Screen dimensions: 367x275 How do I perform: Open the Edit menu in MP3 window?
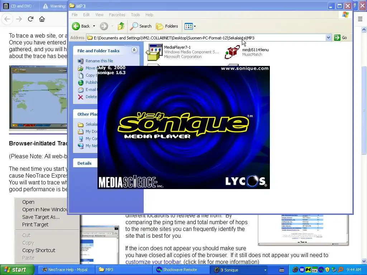pyautogui.click(x=86, y=15)
